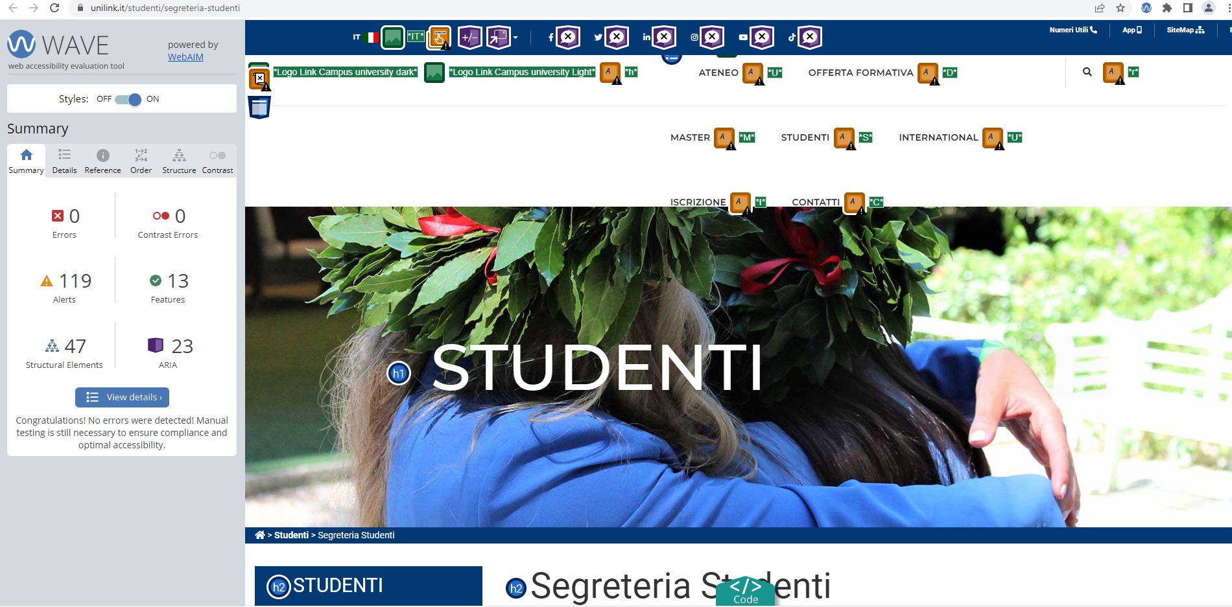Click the ARIA label icon beside the Twitter icon

point(617,37)
